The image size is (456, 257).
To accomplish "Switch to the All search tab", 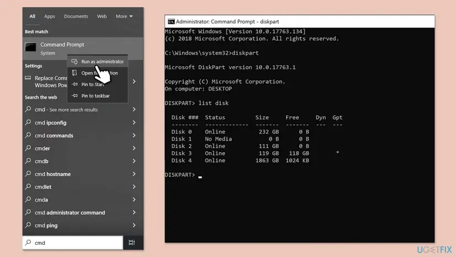I will pos(32,17).
